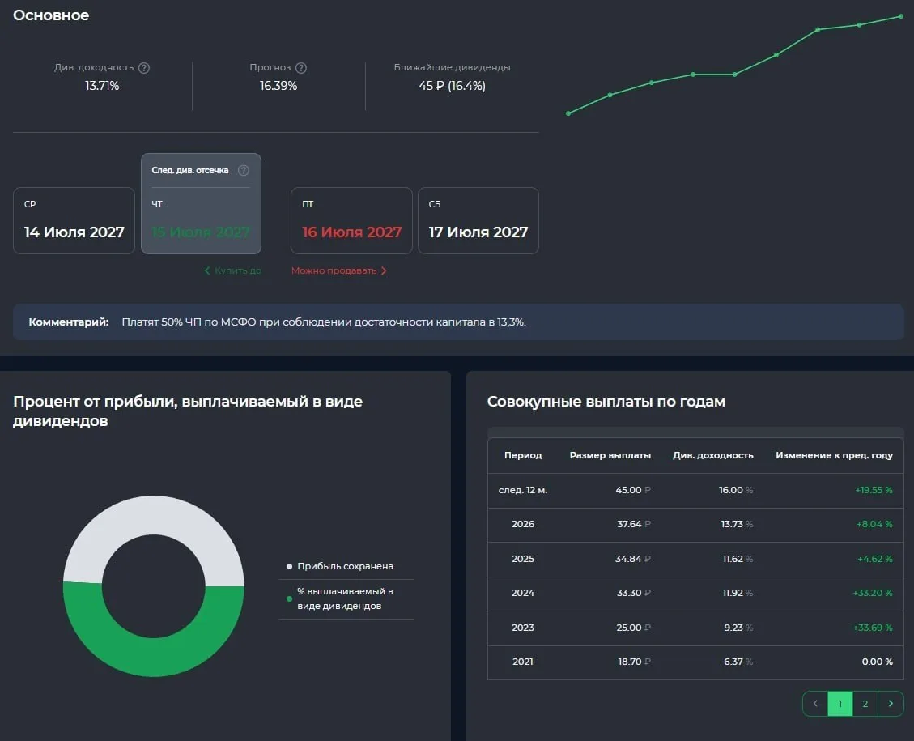Open the help icon for След. див. отсечка

coord(244,170)
